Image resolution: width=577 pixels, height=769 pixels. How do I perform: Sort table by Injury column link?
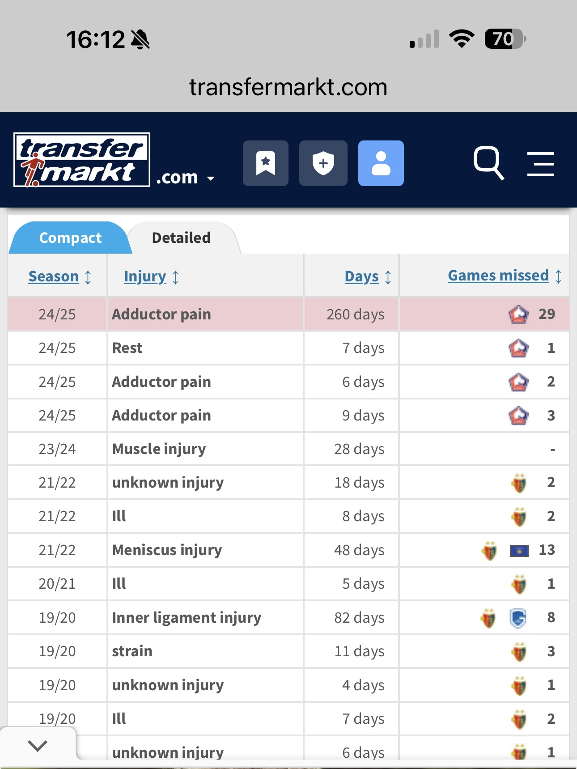[145, 276]
